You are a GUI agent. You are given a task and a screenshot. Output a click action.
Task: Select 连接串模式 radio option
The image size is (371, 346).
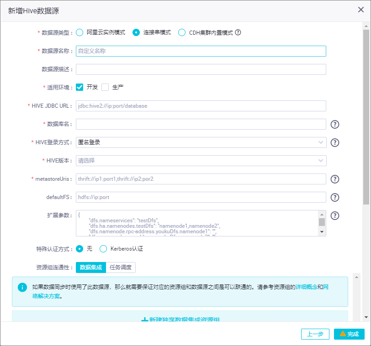tap(136, 32)
